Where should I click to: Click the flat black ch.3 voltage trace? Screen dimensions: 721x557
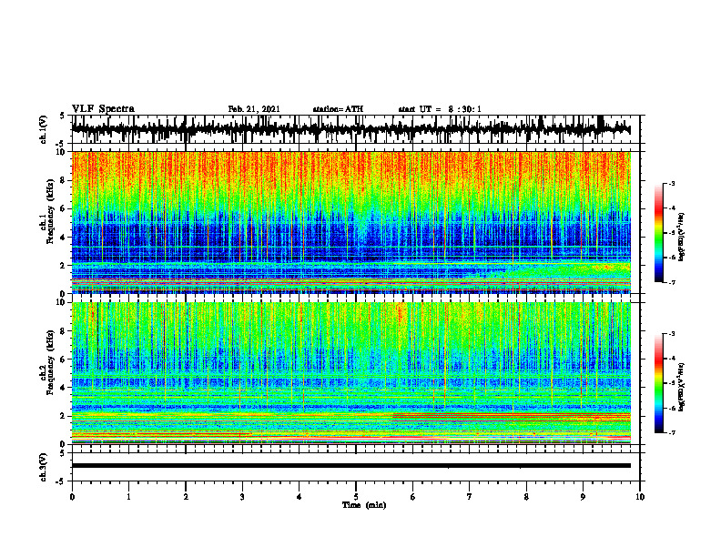click(350, 466)
